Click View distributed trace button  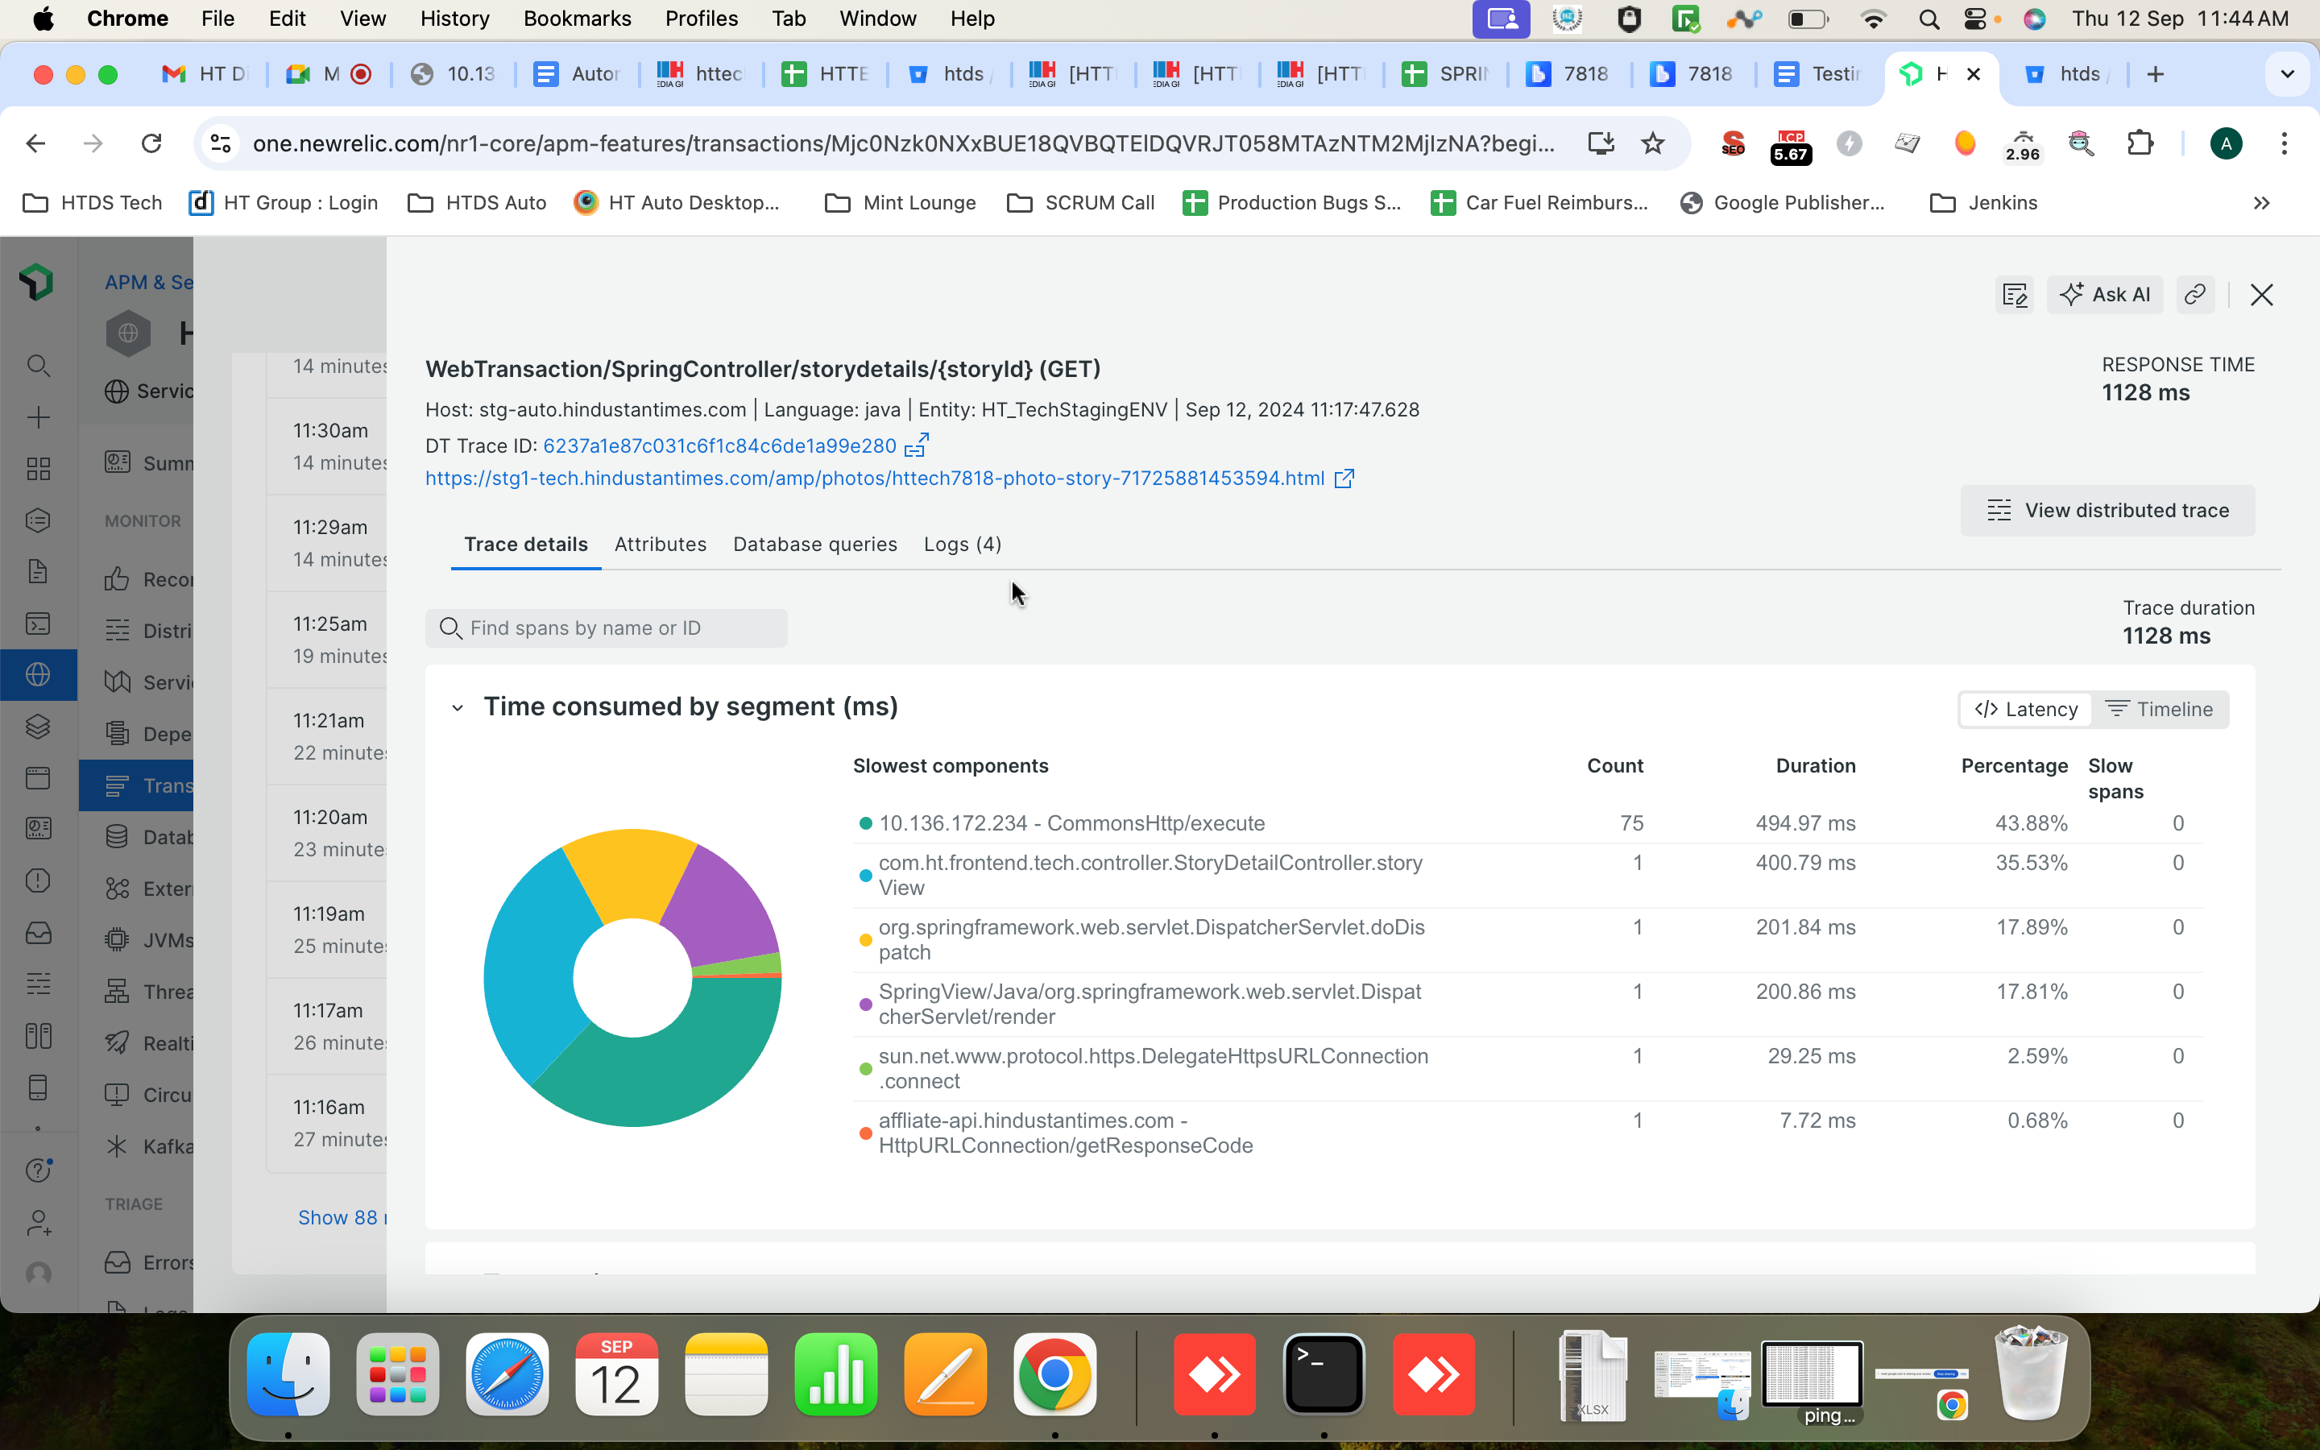tap(2107, 510)
